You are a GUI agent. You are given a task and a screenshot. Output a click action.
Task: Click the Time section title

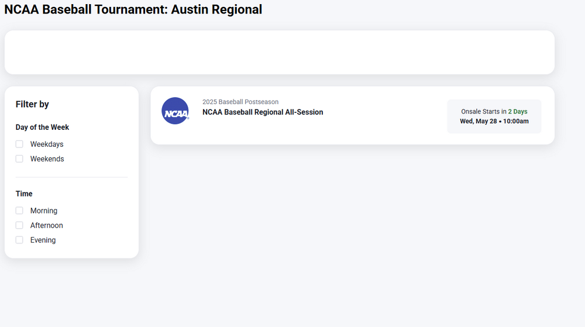click(x=24, y=194)
